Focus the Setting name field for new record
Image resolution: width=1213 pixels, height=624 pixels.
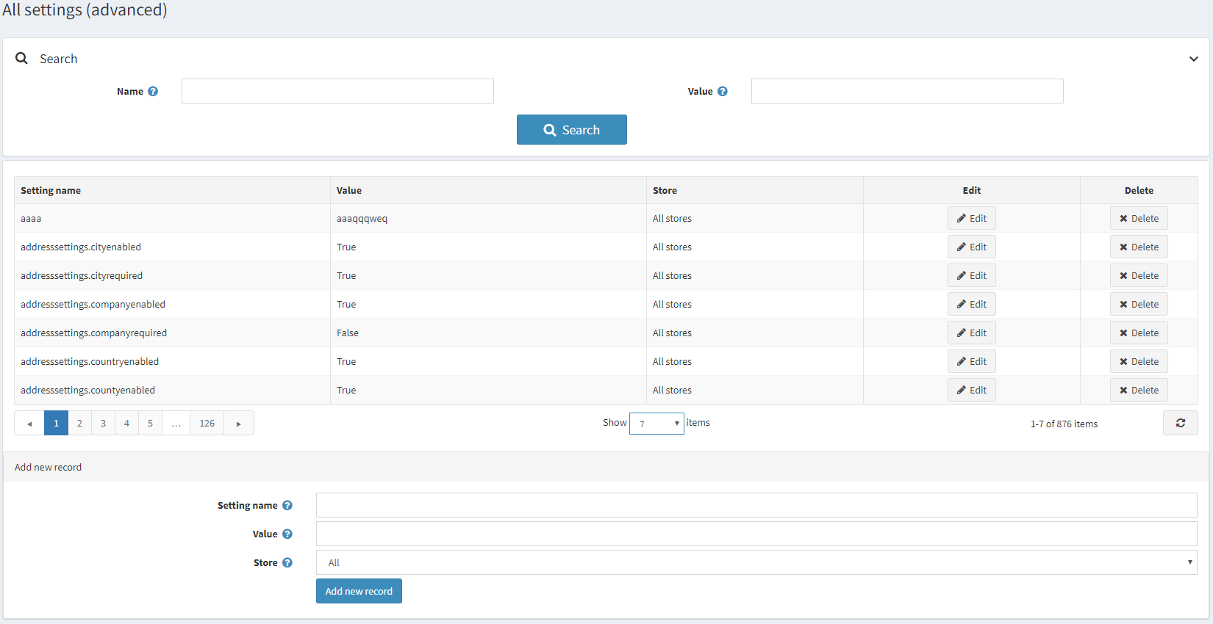[756, 506]
